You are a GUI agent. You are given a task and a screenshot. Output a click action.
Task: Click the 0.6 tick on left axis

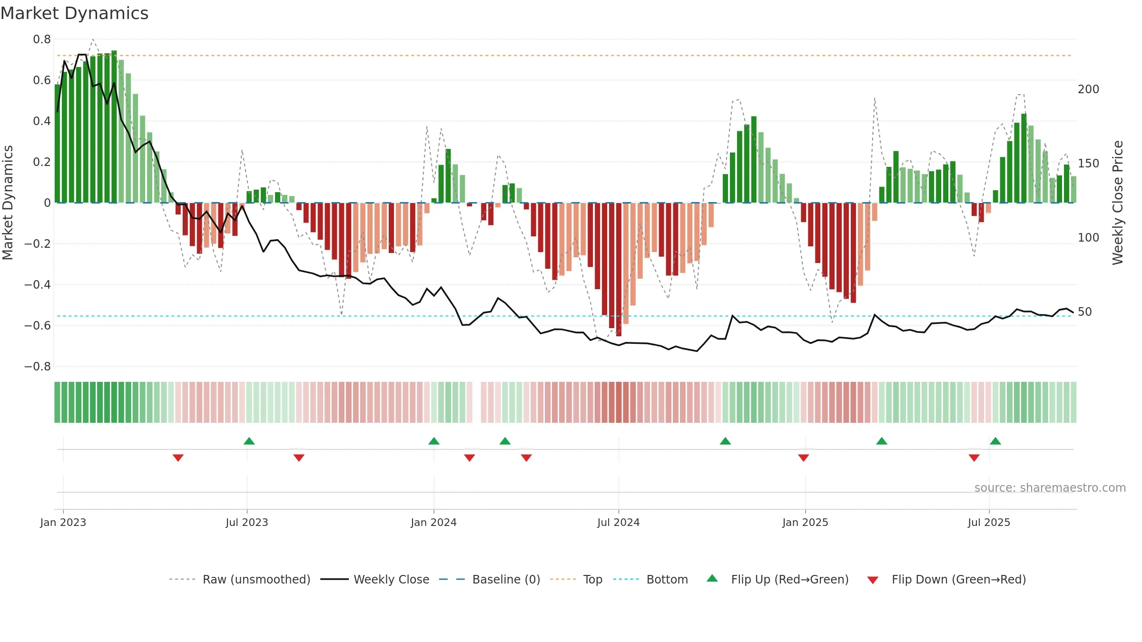click(x=42, y=80)
